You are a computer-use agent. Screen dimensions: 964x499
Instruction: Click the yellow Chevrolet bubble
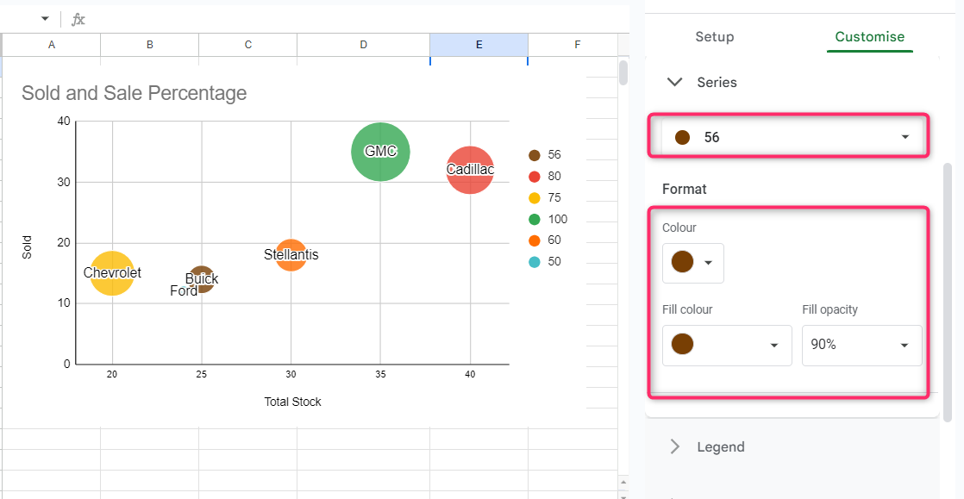(x=112, y=273)
